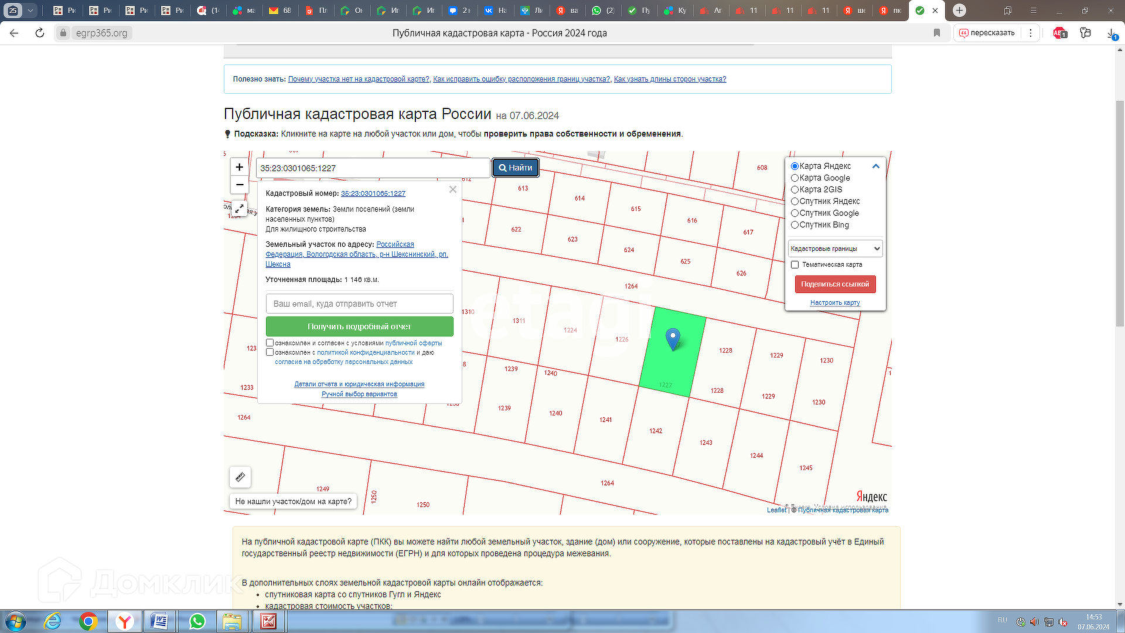This screenshot has width=1125, height=633.
Task: Collapse the map layers panel chevron
Action: click(x=876, y=166)
